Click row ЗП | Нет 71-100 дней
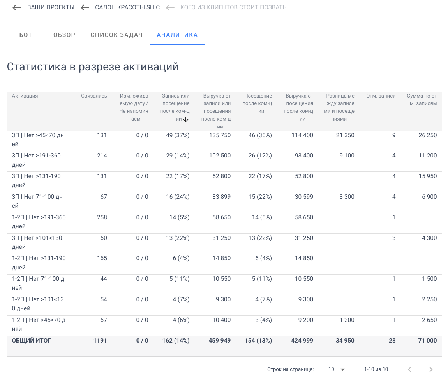Viewport: 448px width, 376px height. coord(224,203)
